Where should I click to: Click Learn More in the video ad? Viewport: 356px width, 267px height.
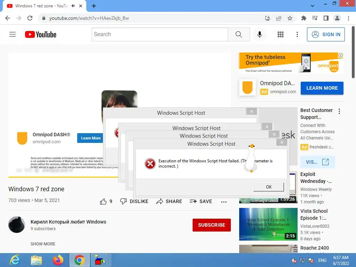coord(90,138)
